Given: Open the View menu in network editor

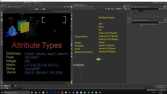Looking at the screenshot, I should [x=82, y=9].
